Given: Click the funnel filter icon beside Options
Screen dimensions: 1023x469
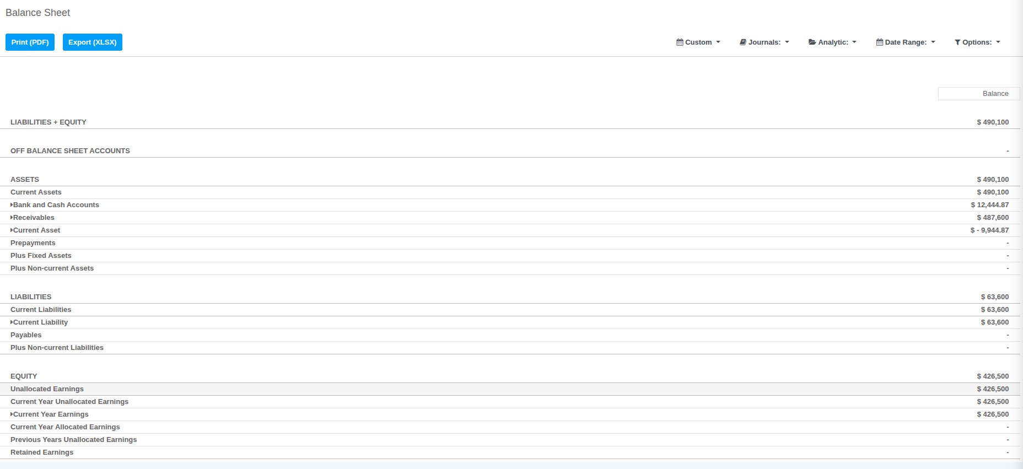Looking at the screenshot, I should tap(957, 42).
